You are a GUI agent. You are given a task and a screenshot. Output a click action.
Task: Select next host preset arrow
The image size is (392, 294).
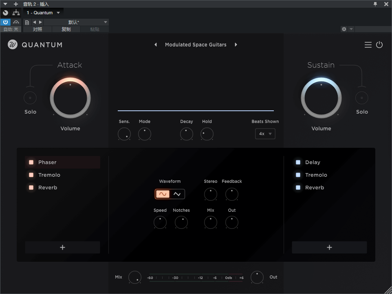click(40, 22)
